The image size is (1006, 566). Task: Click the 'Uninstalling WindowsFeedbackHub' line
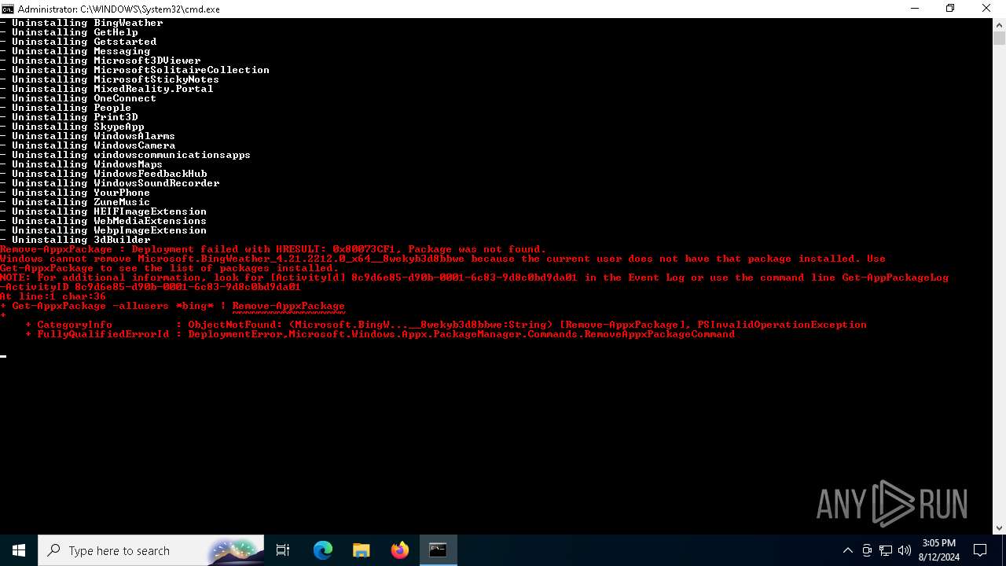(104, 174)
